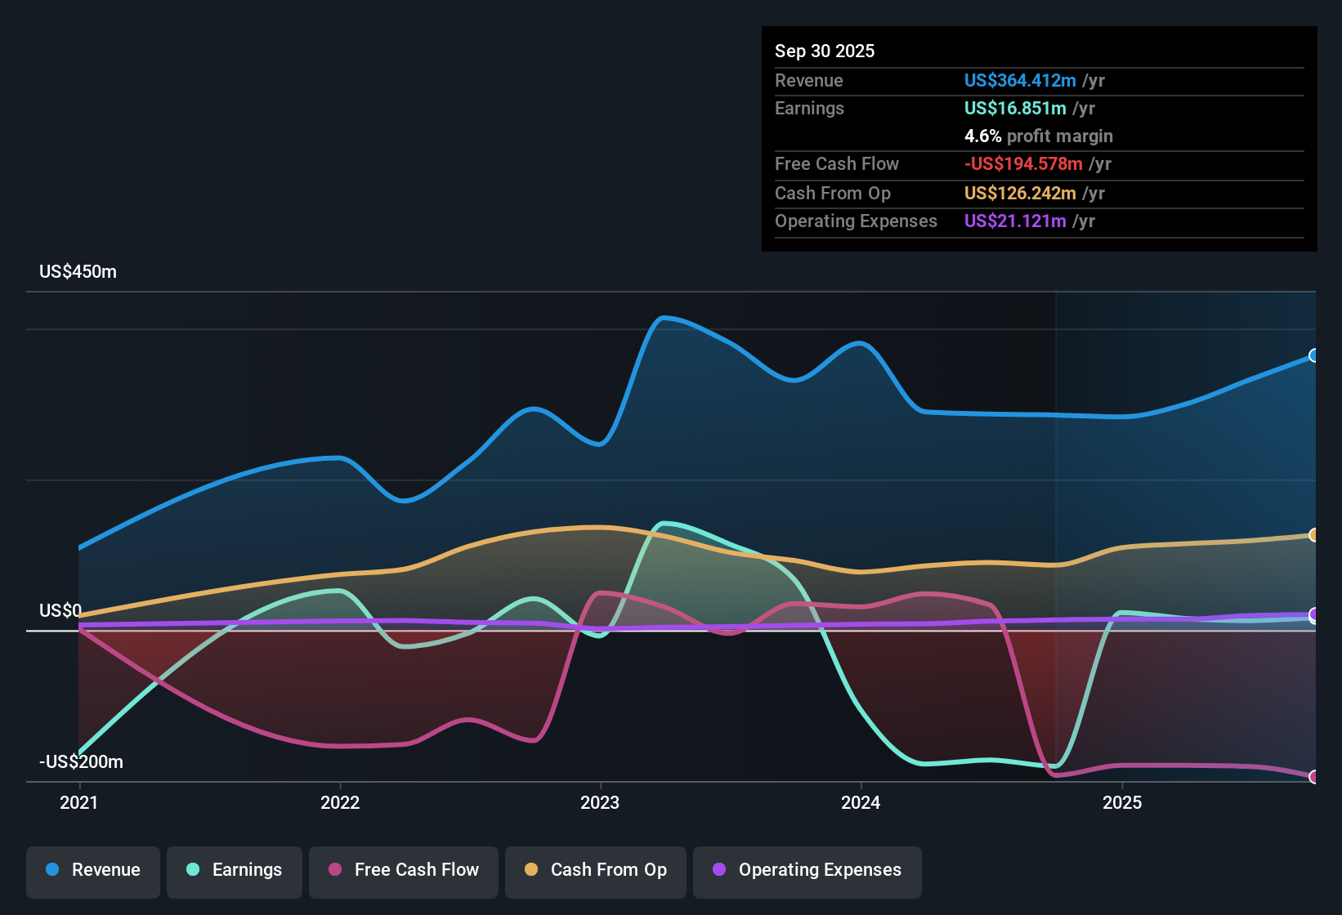Click the US$364.412m revenue value
Image resolution: width=1342 pixels, height=915 pixels.
pos(1020,81)
